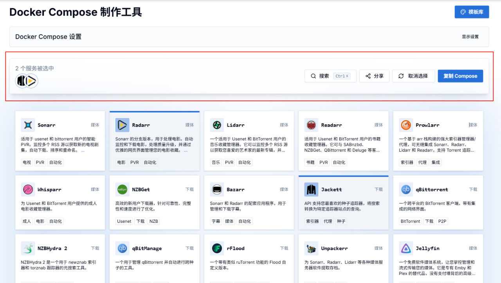The image size is (501, 283).
Task: Open the 模板库 template library
Action: pyautogui.click(x=472, y=12)
